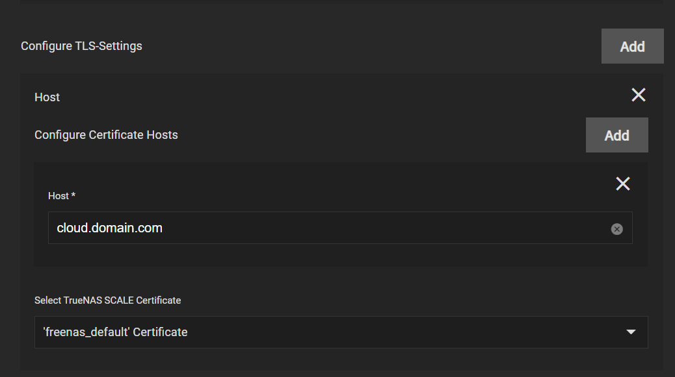Clear the Host field with circular X icon
Viewport: 675px width, 377px height.
coord(616,228)
